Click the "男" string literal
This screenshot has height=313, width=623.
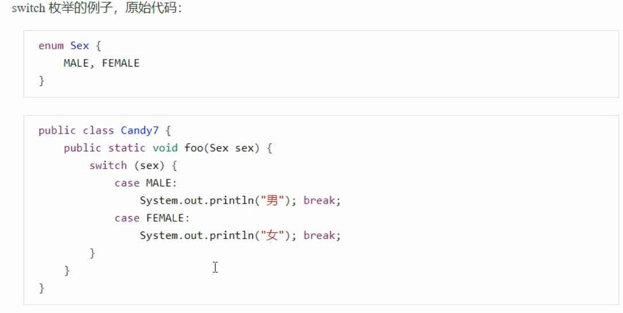[x=272, y=200]
